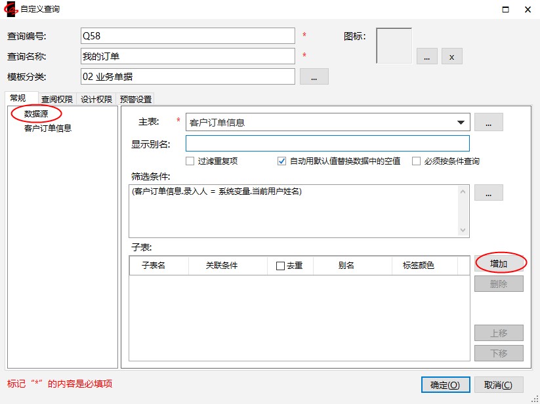Expand the main table dropdown
Screen dimensions: 540x404
(461, 122)
